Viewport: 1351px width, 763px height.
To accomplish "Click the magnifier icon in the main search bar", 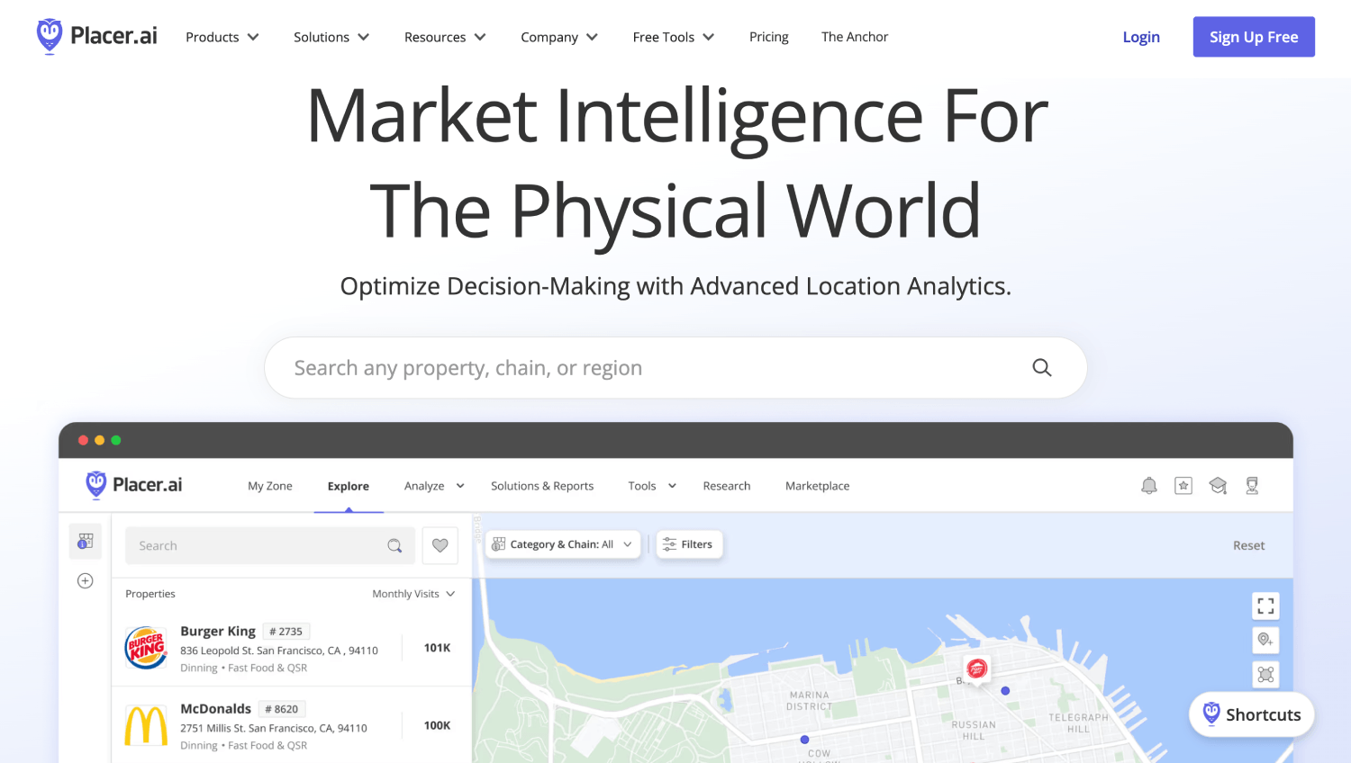I will [x=1042, y=367].
